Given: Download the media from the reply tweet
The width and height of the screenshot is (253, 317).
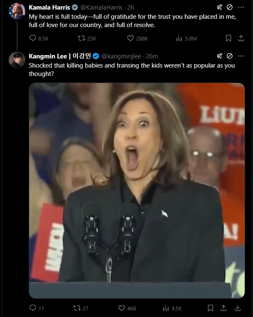Looking at the screenshot, I should (238, 308).
